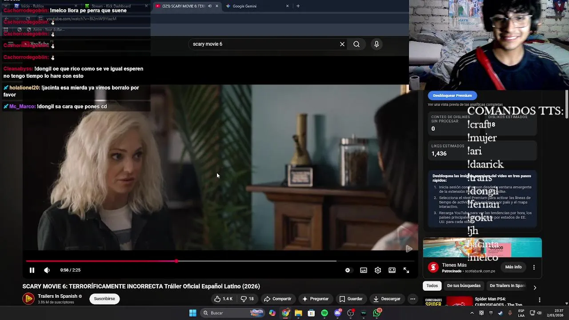
Task: Save the video with Guardar
Action: pos(351,299)
